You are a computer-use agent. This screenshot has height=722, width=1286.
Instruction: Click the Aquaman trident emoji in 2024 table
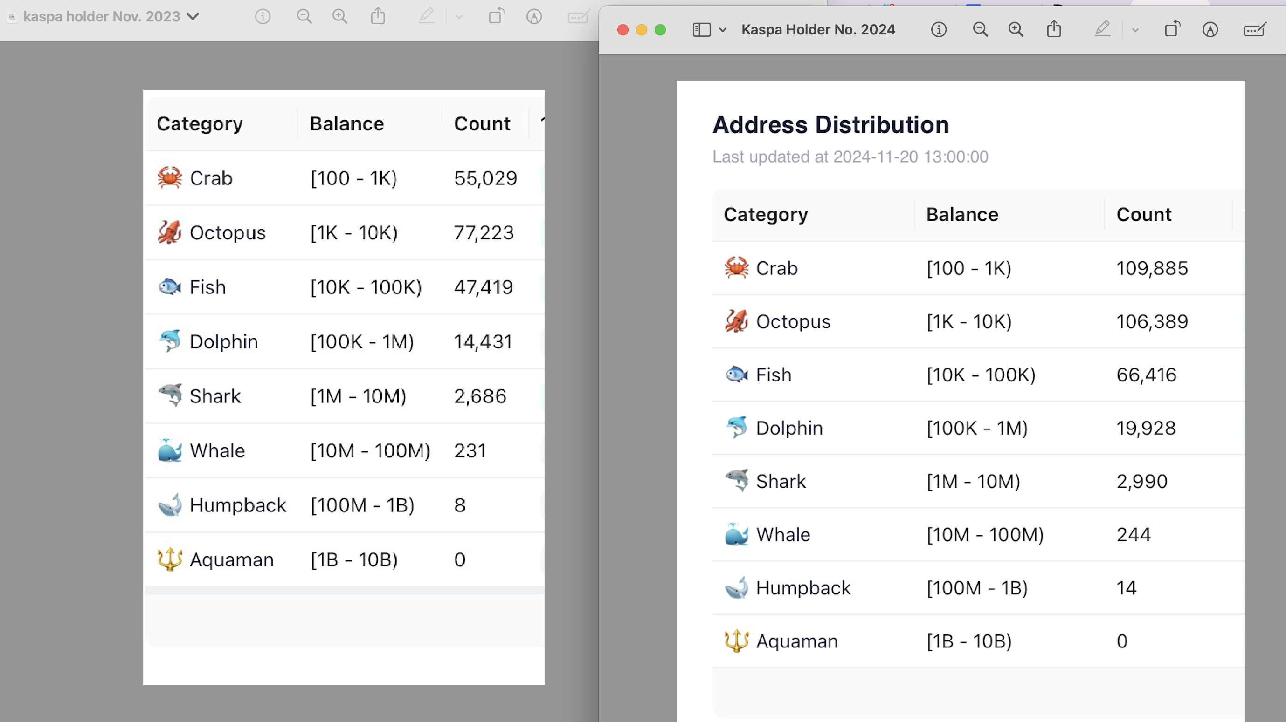coord(736,641)
